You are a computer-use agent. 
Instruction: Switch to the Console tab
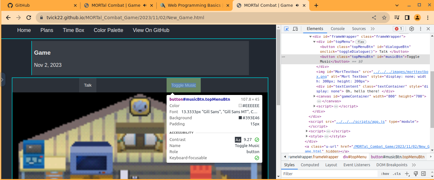click(338, 29)
